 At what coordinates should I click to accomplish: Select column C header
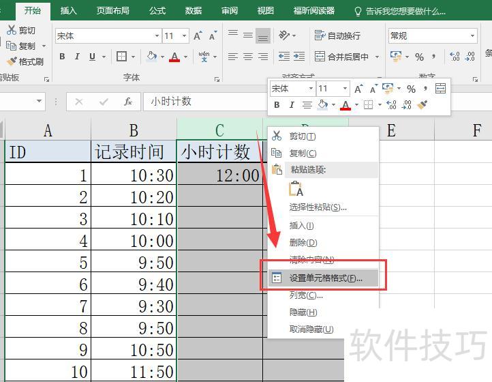[x=219, y=130]
